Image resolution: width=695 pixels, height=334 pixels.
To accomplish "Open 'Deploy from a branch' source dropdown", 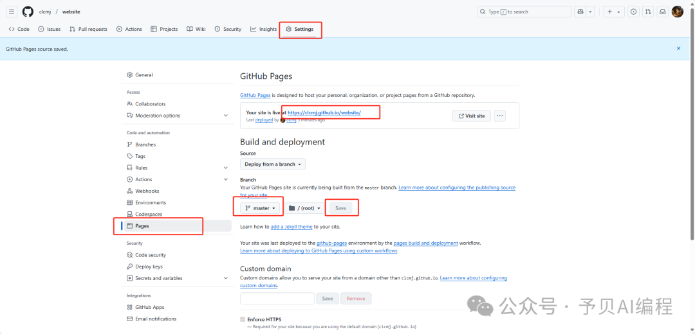I will click(x=273, y=164).
